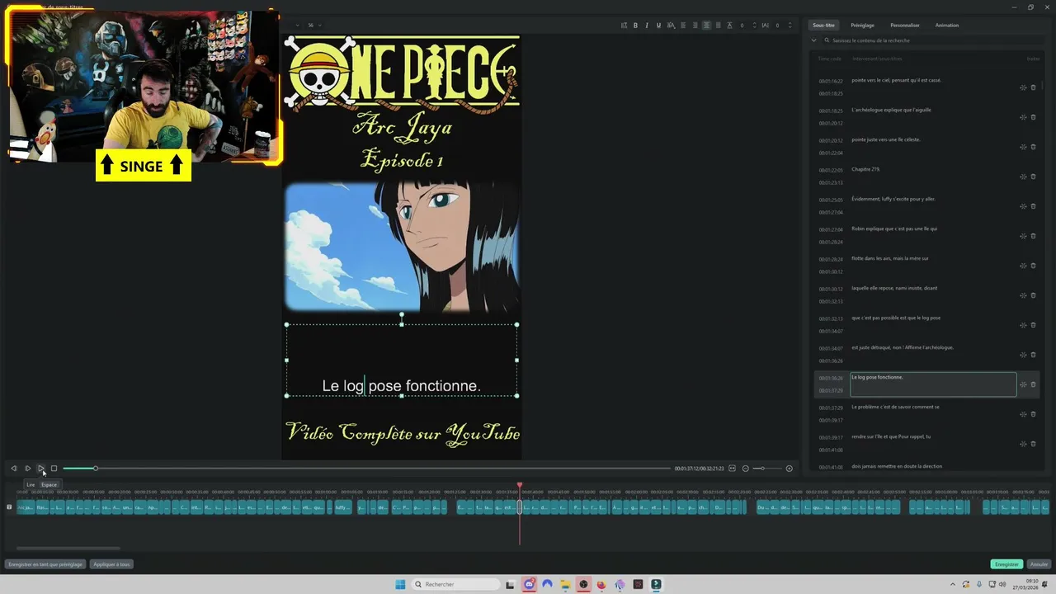Split subtitle 'pointe vers le ciel'

pyautogui.click(x=1023, y=87)
